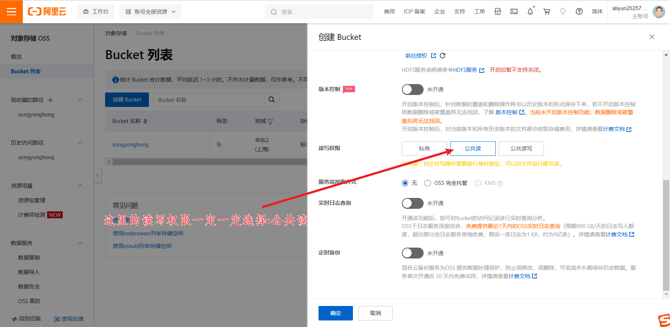Select OSS 完全托管 encryption radio
Viewport: 670px width, 327px height.
pos(428,183)
